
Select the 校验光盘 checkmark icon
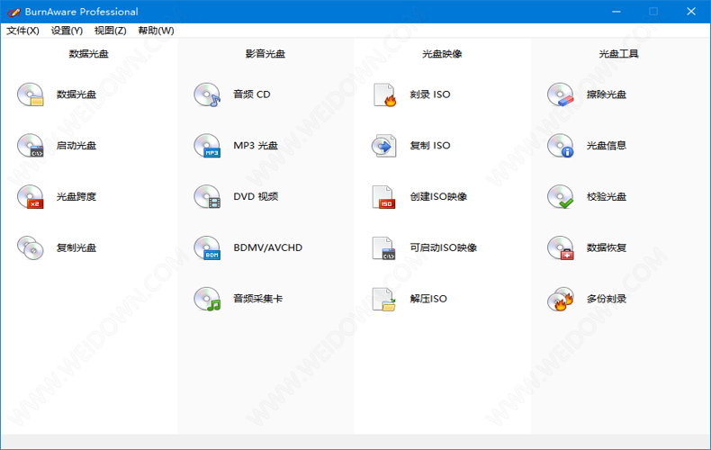coord(561,197)
